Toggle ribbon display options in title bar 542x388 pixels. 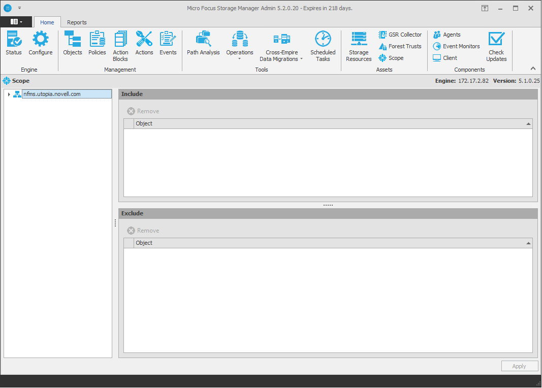pyautogui.click(x=485, y=8)
